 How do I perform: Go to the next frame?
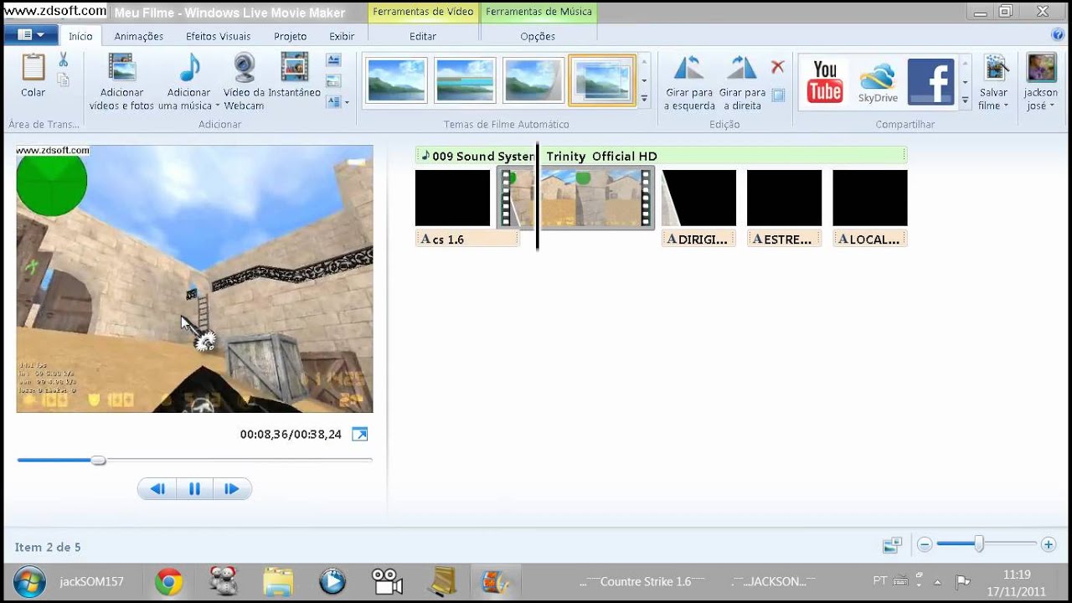(232, 489)
